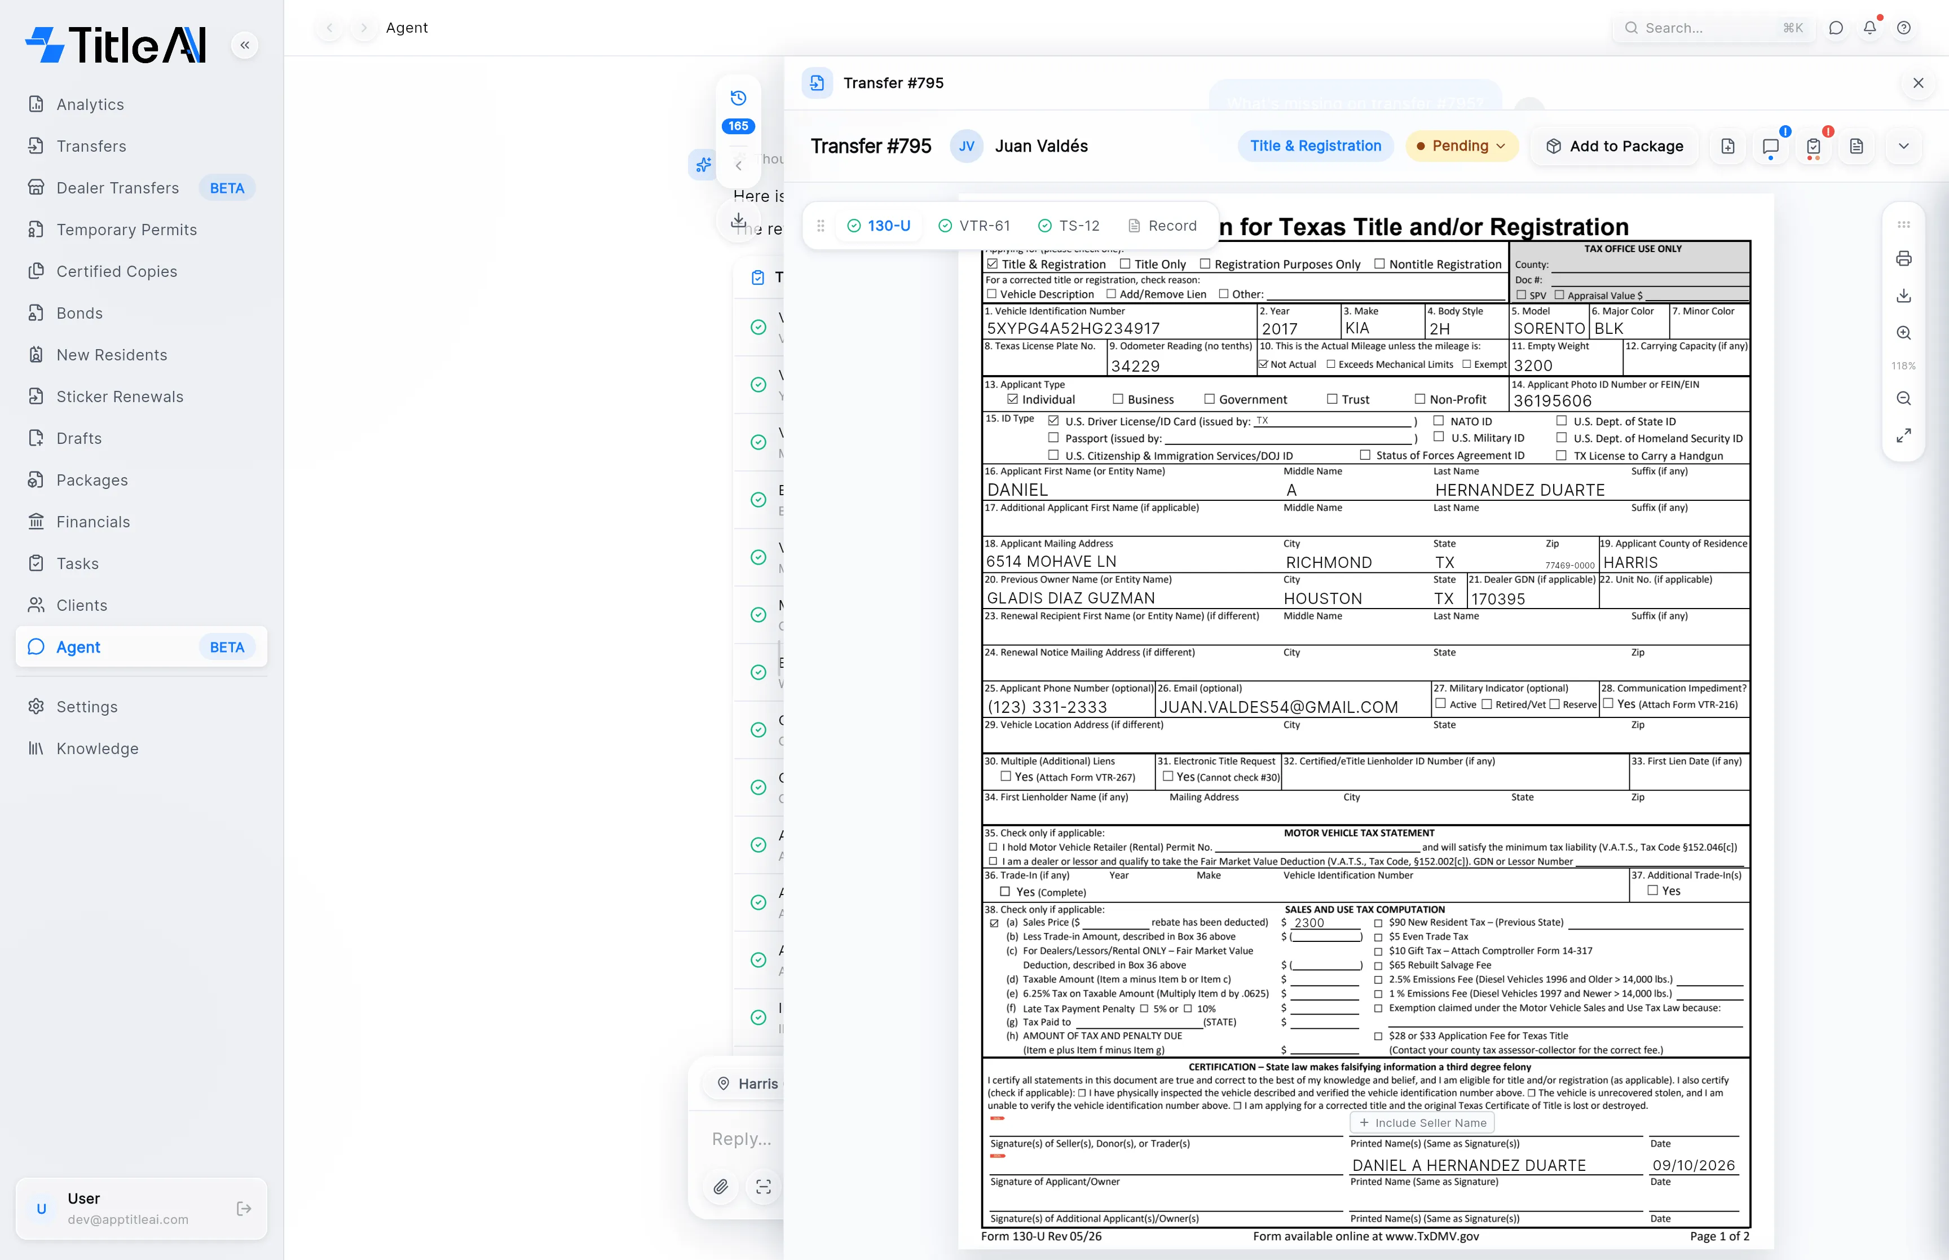This screenshot has height=1260, width=1949.
Task: Toggle the Government applicant type checkbox
Action: (1209, 398)
